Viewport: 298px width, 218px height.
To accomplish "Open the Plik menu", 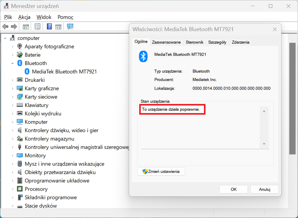I will pos(8,17).
